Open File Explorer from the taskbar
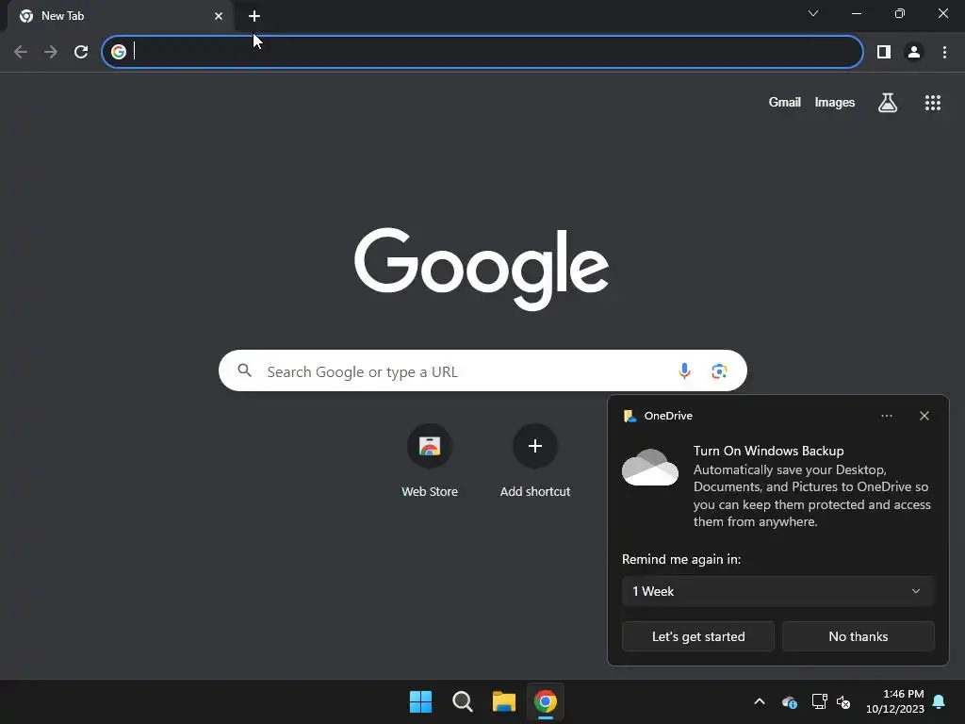Screen dimensions: 965x724 (504, 701)
